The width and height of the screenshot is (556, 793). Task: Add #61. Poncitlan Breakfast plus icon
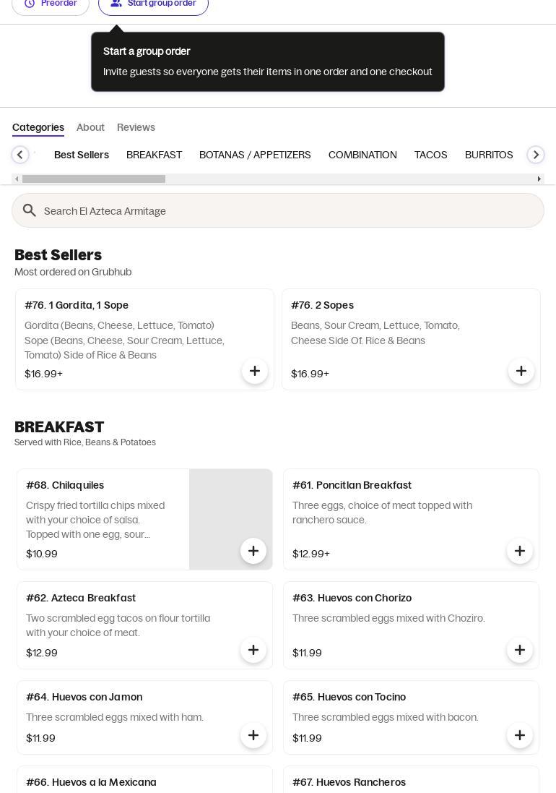coord(519,551)
